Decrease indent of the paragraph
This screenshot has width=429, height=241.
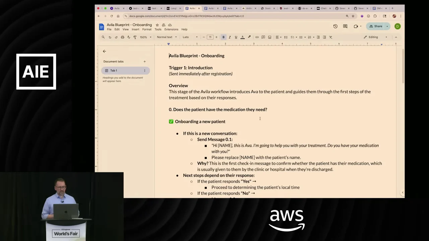pyautogui.click(x=318, y=37)
